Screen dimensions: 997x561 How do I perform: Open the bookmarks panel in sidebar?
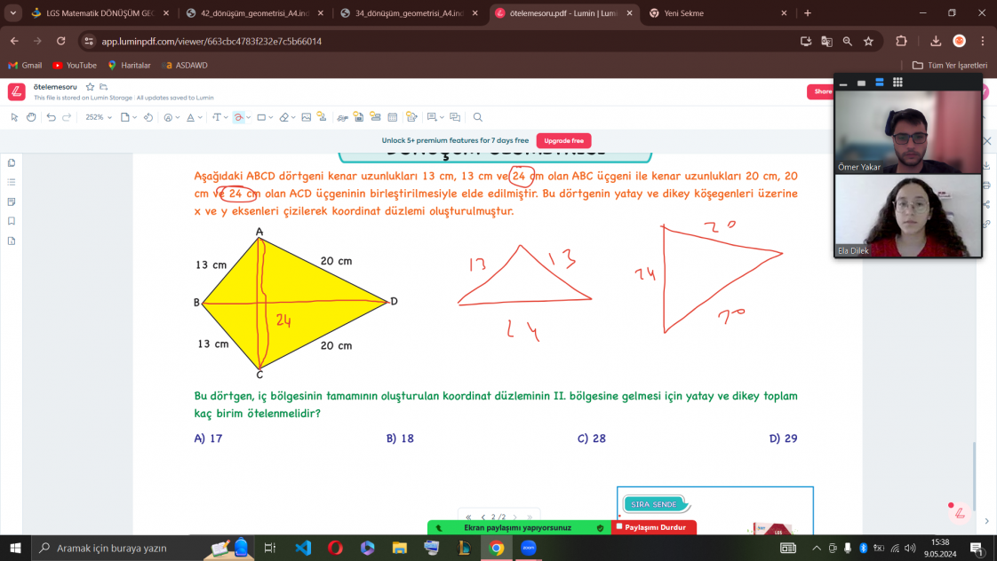tap(12, 221)
